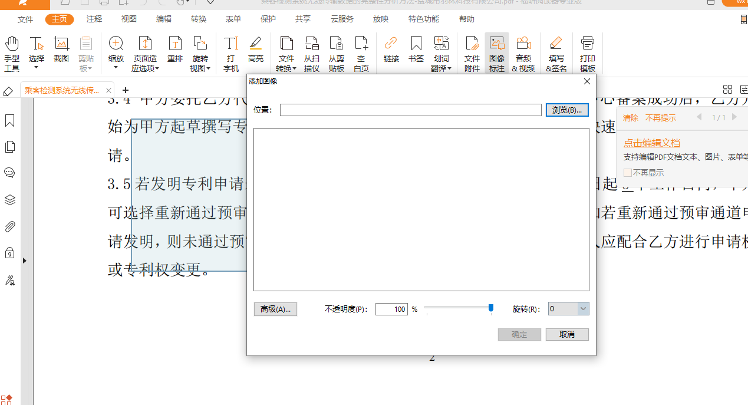Open the 音频&视频 media tool
Viewport: 748px width, 405px height.
tap(523, 53)
